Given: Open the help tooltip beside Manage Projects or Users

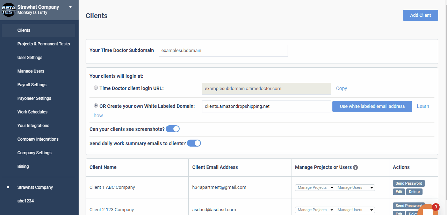Looking at the screenshot, I should pyautogui.click(x=355, y=168).
